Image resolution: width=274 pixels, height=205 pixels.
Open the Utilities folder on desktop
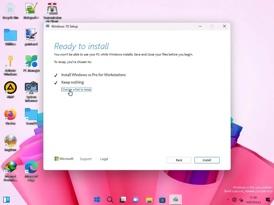pos(10,37)
